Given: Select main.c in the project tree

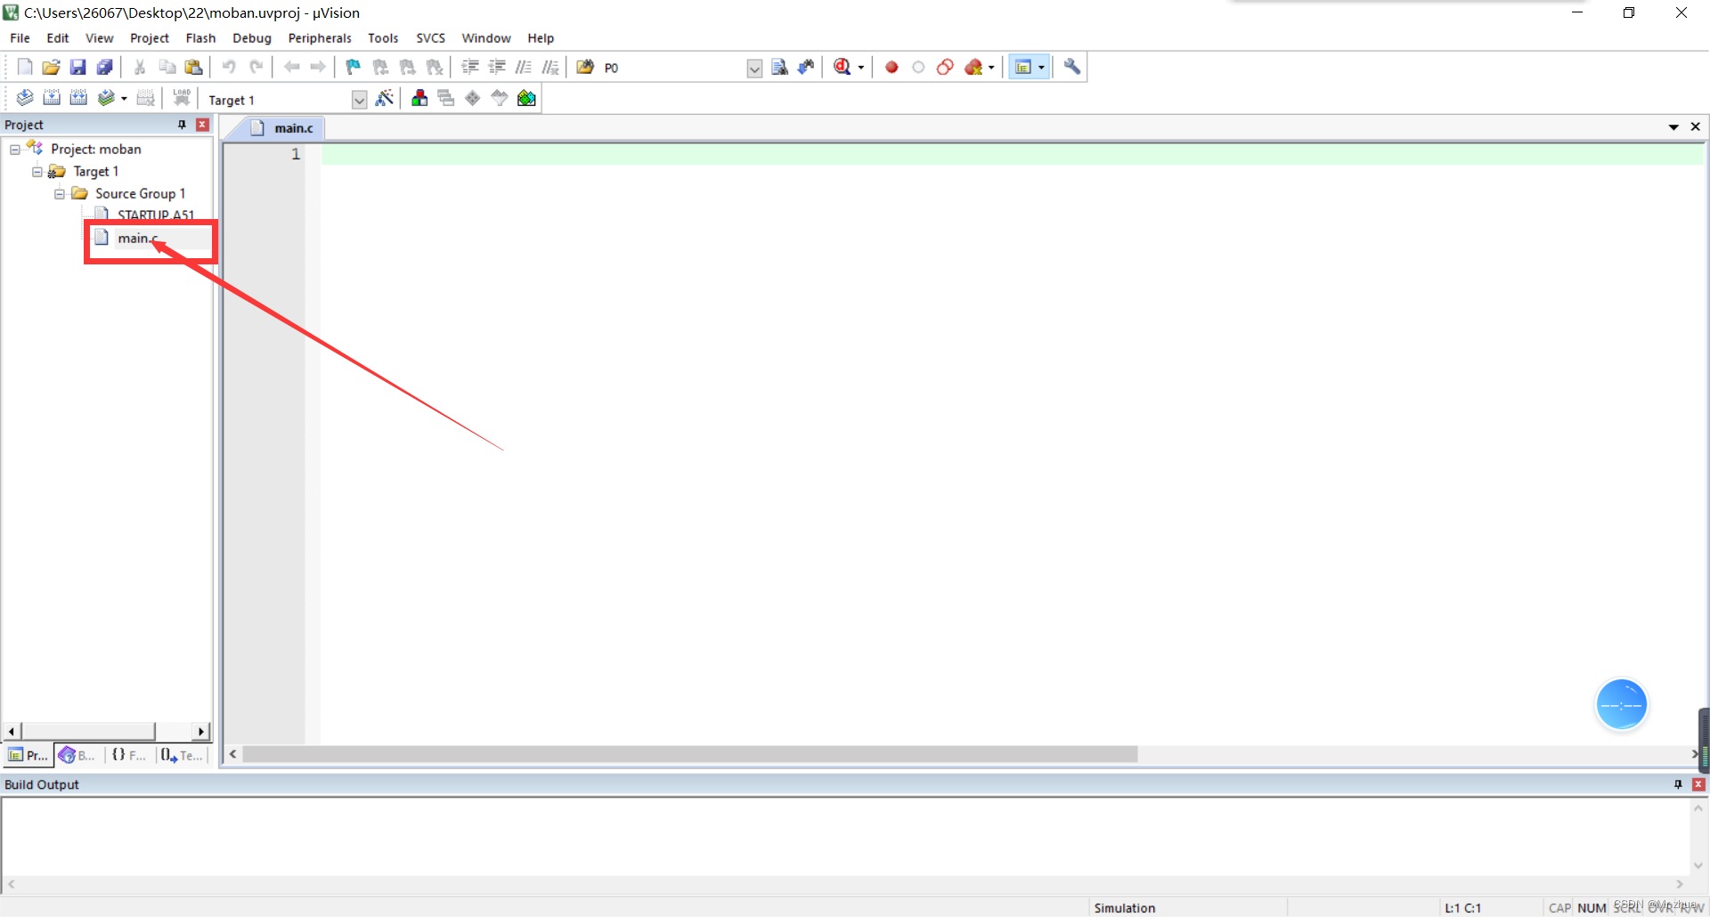Looking at the screenshot, I should [137, 238].
